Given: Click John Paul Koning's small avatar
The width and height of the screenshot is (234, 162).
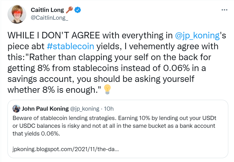Looking at the screenshot, I should 16,109.
